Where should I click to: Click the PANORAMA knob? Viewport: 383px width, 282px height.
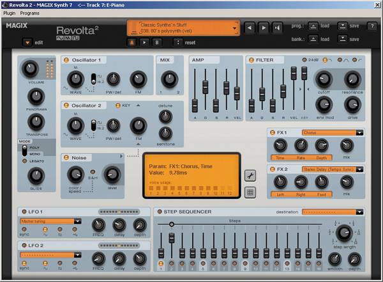[36, 97]
